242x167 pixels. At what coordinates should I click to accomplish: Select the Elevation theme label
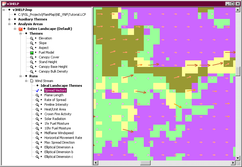(x=45, y=38)
